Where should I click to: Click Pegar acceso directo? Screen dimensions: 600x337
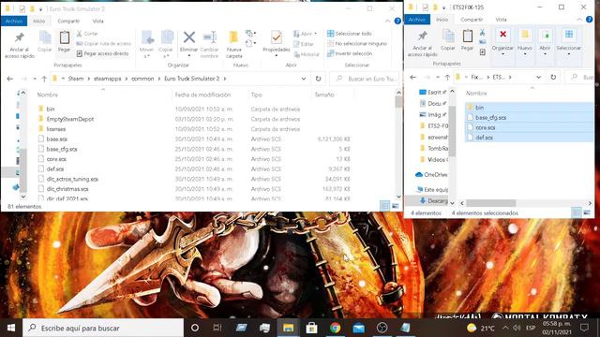(x=102, y=53)
